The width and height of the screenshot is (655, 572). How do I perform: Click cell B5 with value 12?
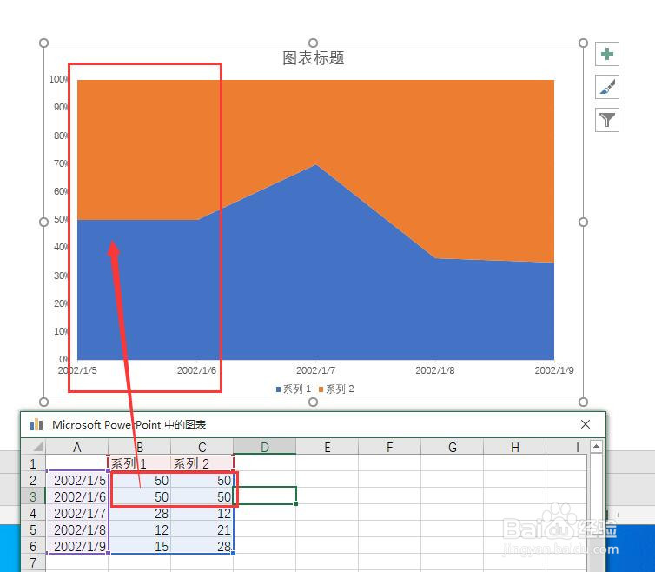tap(140, 529)
